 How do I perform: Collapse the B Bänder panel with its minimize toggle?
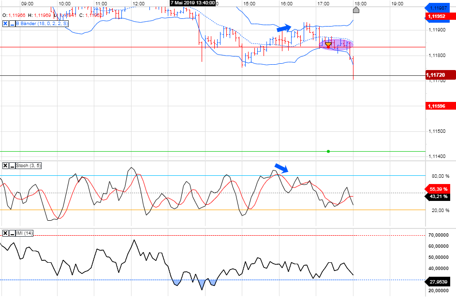tap(11, 23)
